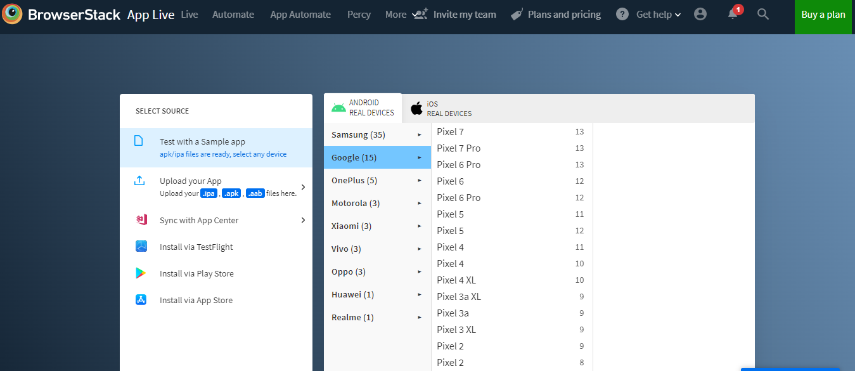The height and width of the screenshot is (371, 855).
Task: Expand the OnePlus (5) device list
Action: pos(376,180)
